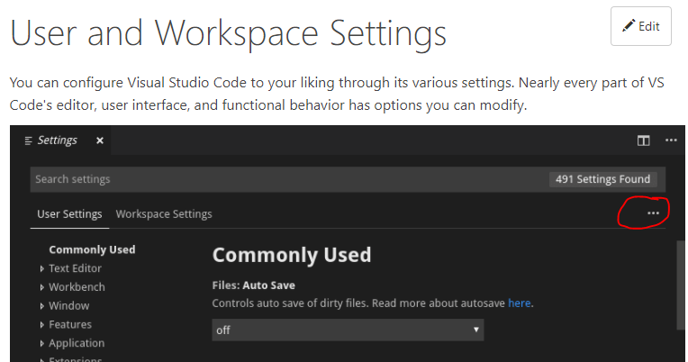Screen dimensions: 688x362
Task: Expand the Workbench tree arrow
Action: (41, 287)
